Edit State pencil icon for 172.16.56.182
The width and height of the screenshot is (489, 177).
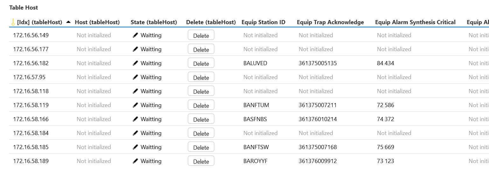(136, 63)
